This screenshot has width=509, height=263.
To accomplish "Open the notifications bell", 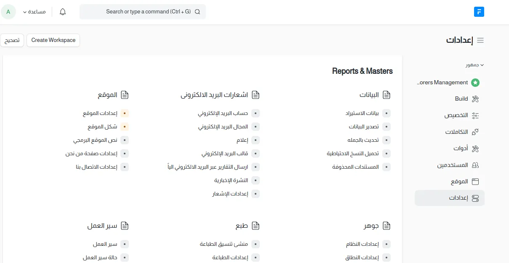I will [x=63, y=12].
